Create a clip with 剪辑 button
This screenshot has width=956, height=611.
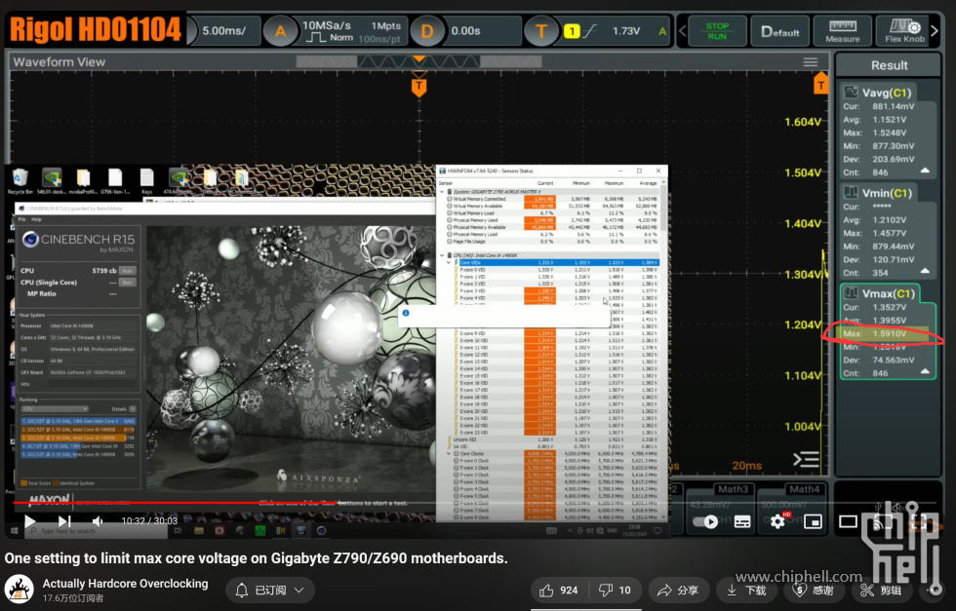pos(880,590)
